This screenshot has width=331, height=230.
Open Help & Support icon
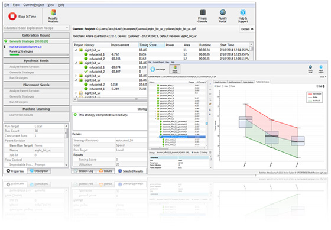(x=243, y=12)
